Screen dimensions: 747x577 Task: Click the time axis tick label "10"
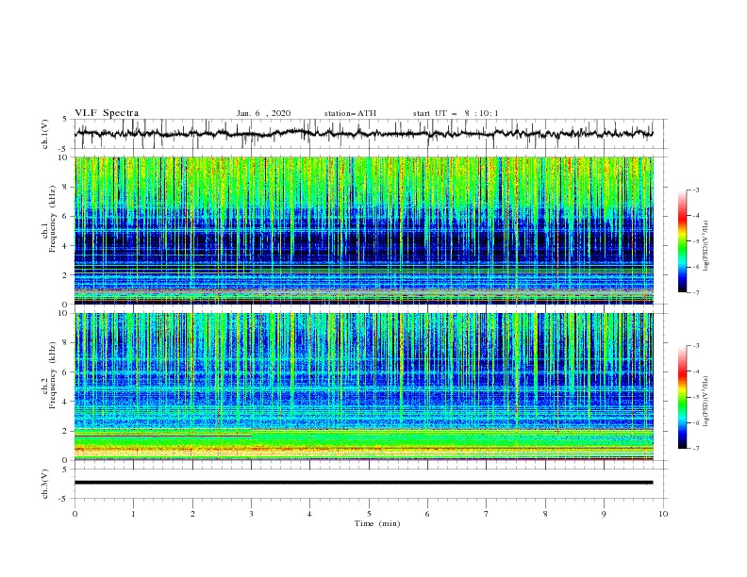pyautogui.click(x=663, y=514)
